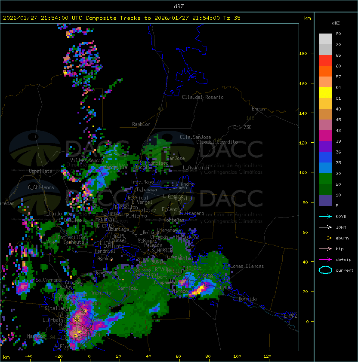Click the cyan ellipse 'current' legend icon
This screenshot has width=358, height=362.
[325, 270]
